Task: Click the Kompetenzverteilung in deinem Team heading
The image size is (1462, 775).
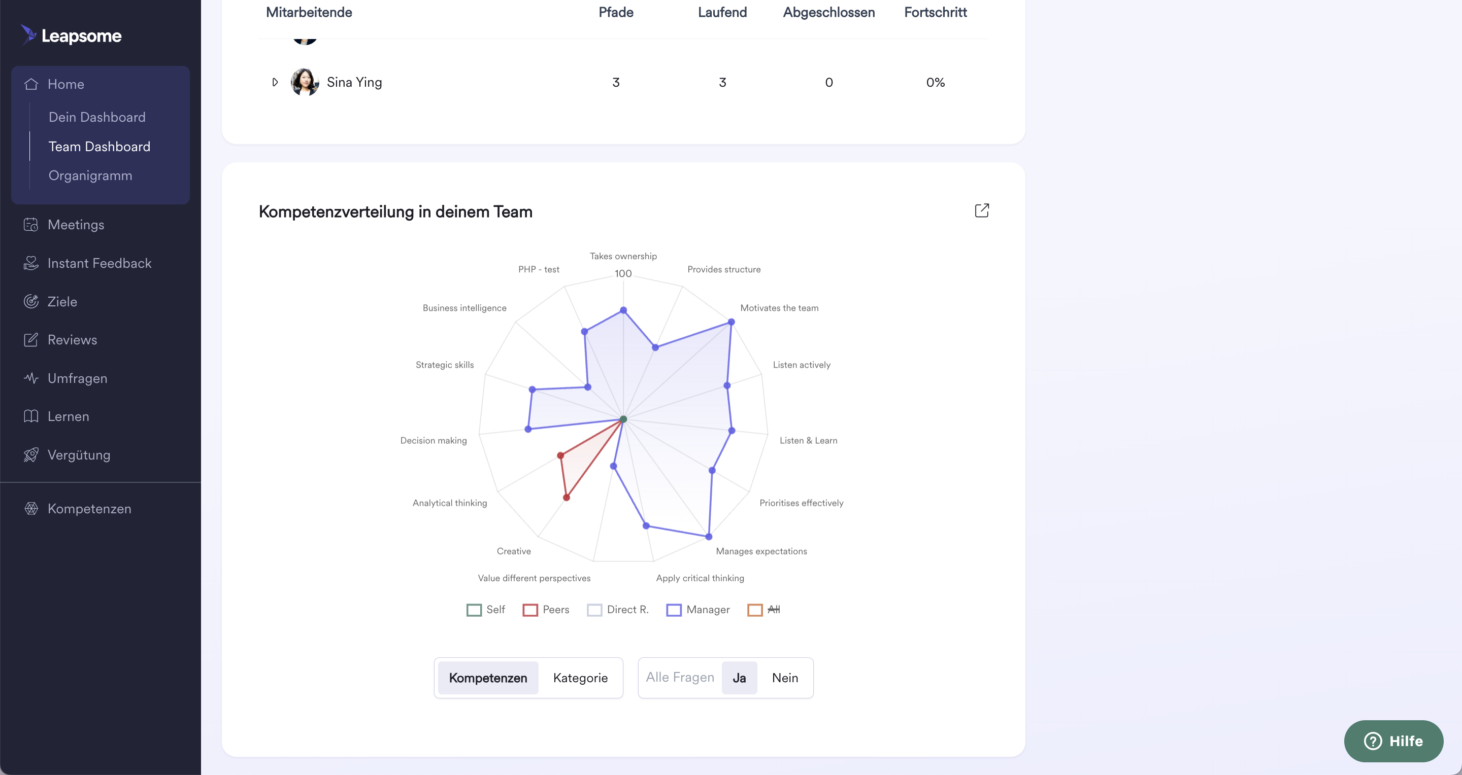Action: pos(395,212)
